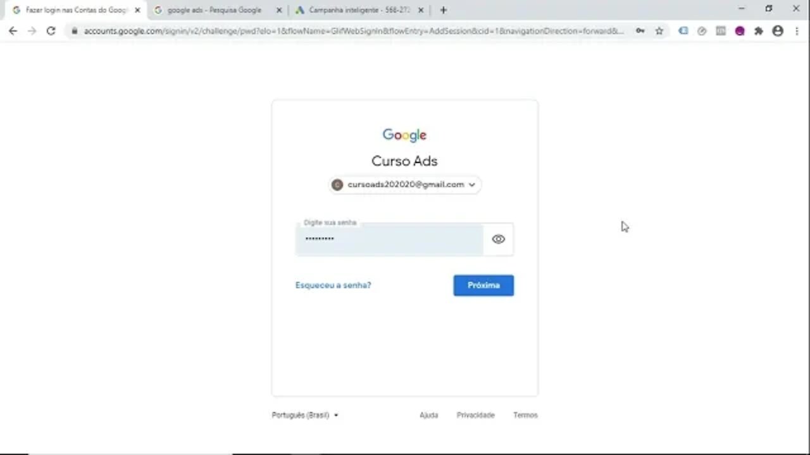Click the browser forward arrow
This screenshot has height=455, width=810.
click(x=32, y=31)
